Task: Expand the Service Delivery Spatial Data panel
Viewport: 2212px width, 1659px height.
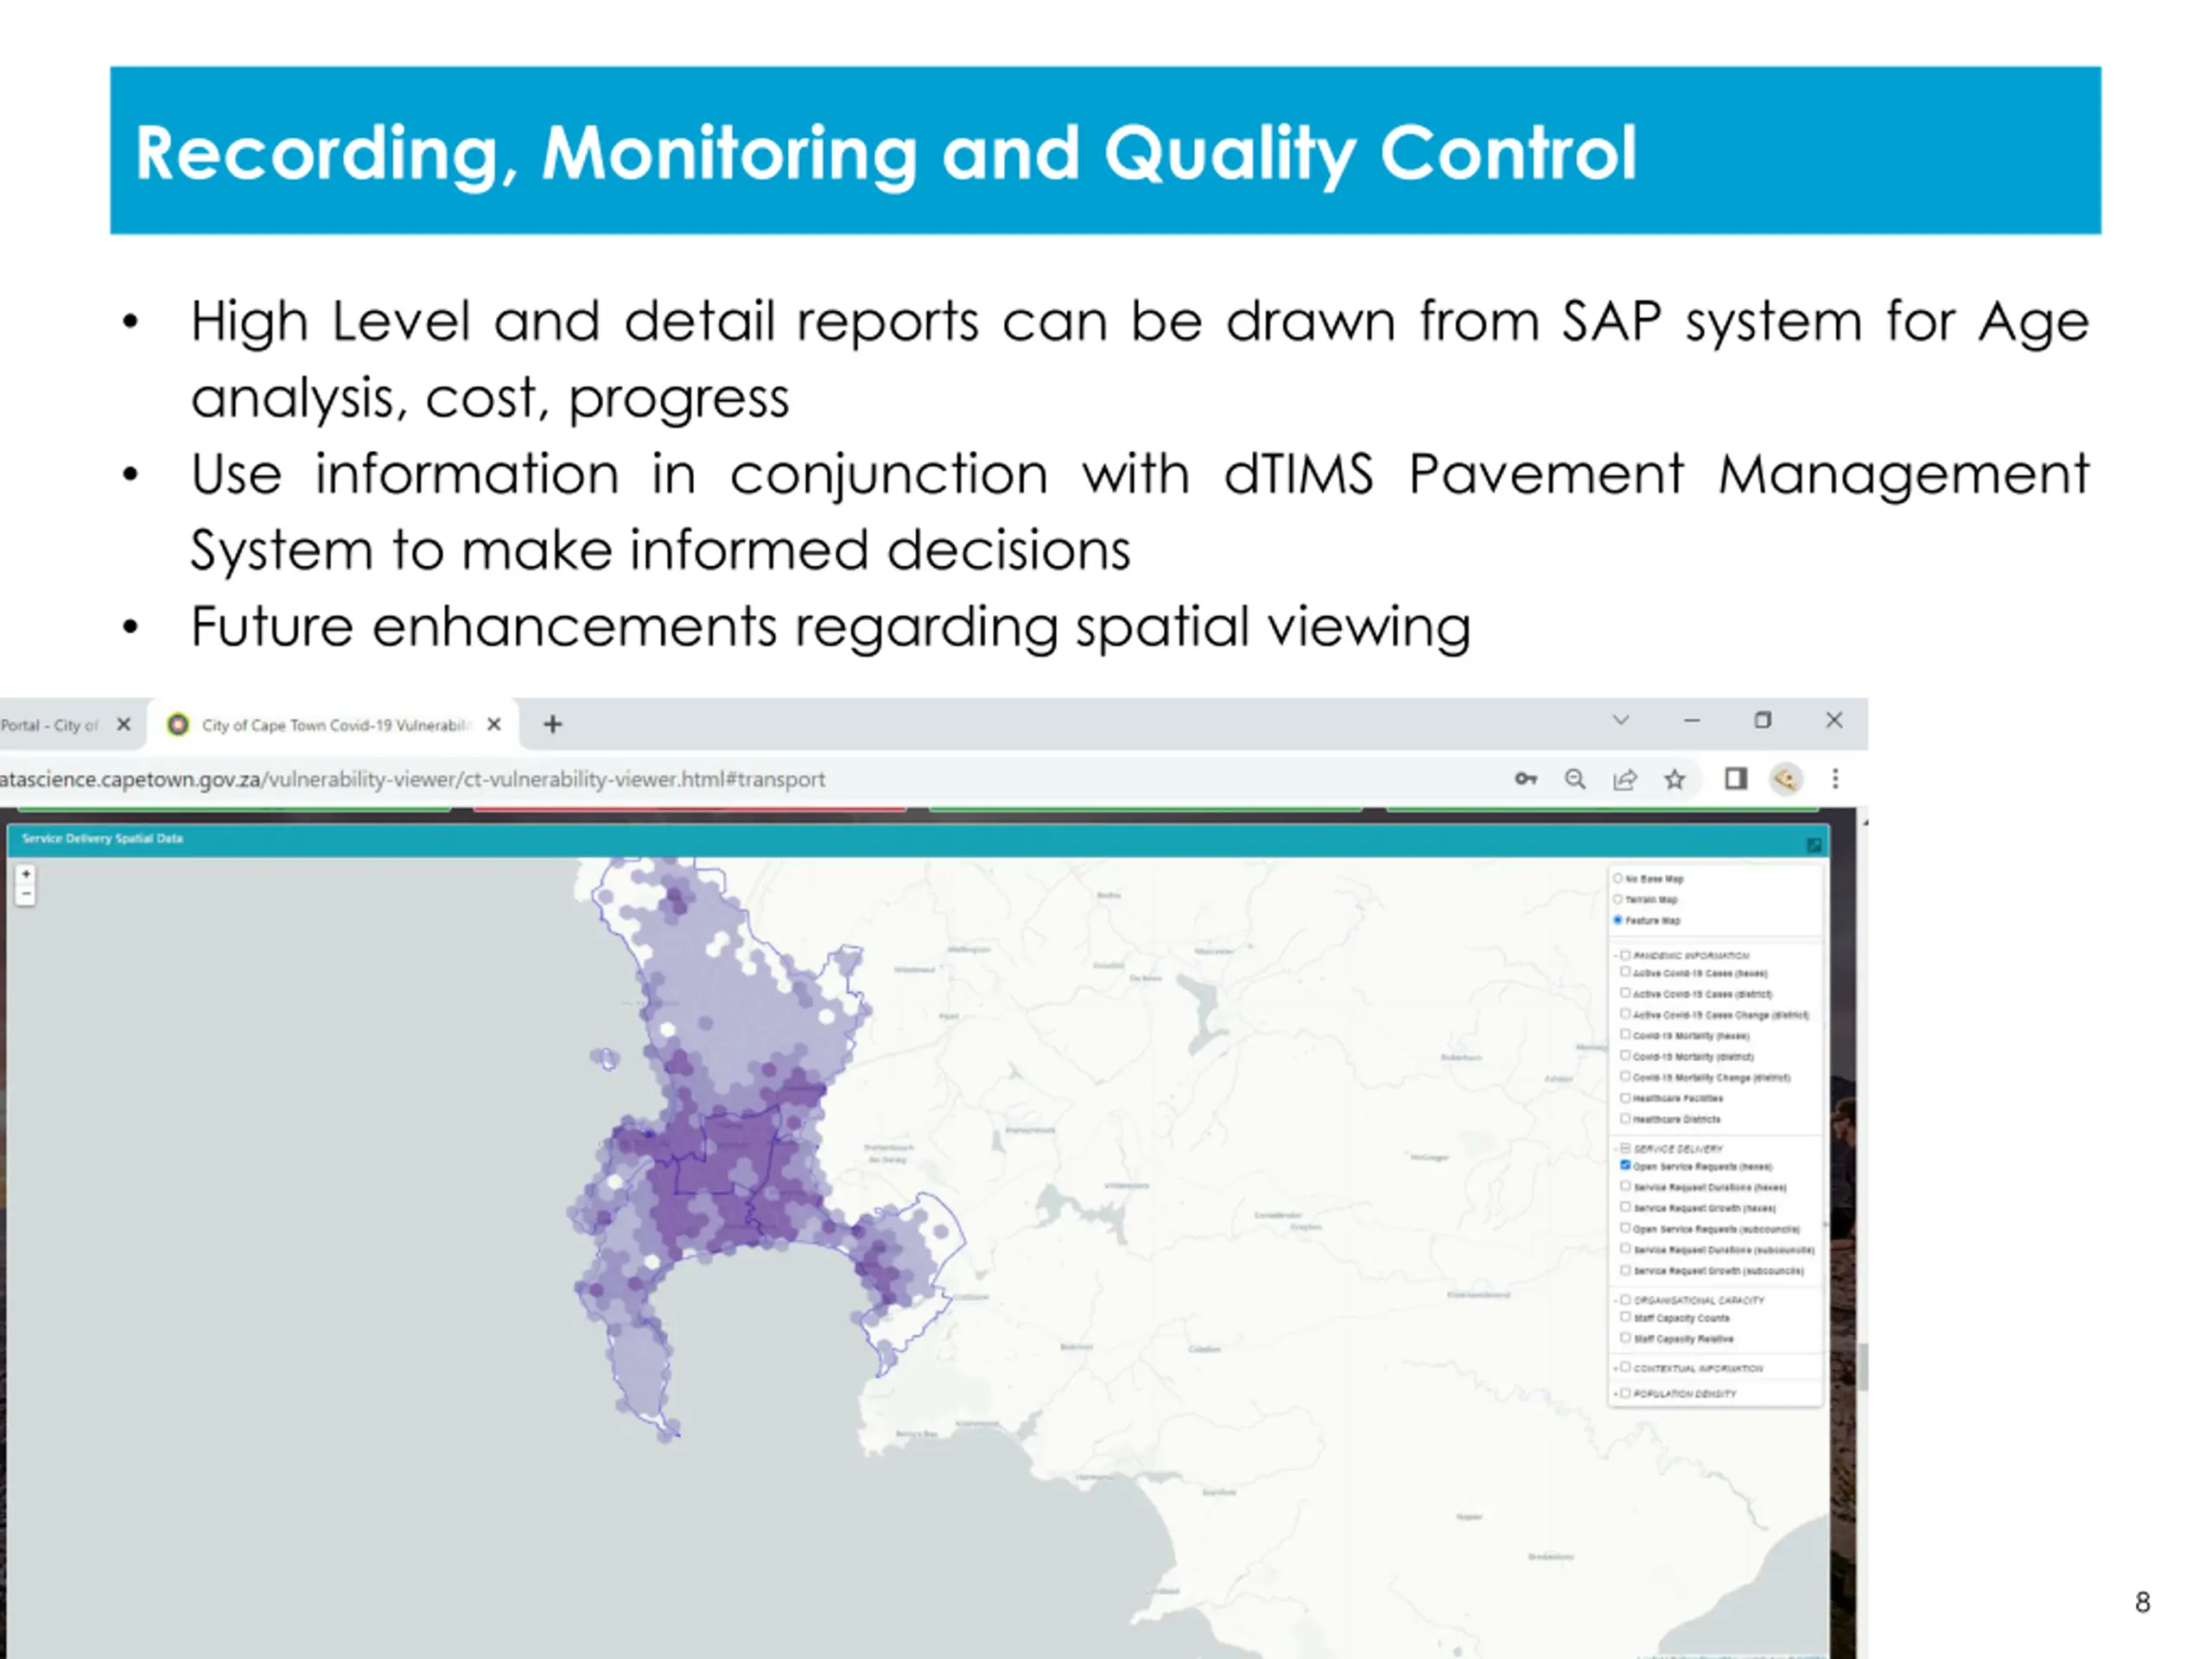Action: tap(1814, 845)
